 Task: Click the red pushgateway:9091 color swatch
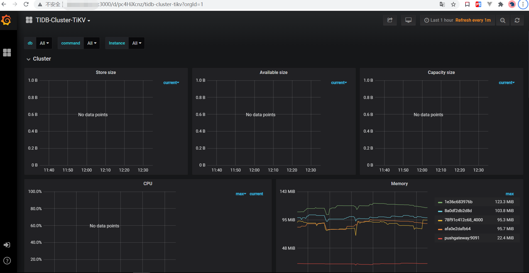pyautogui.click(x=440, y=239)
